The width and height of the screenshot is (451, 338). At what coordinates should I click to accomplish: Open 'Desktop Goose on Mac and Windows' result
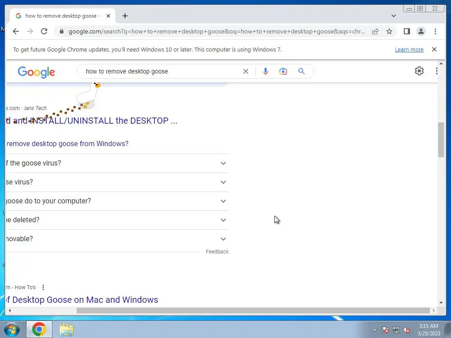click(x=81, y=300)
